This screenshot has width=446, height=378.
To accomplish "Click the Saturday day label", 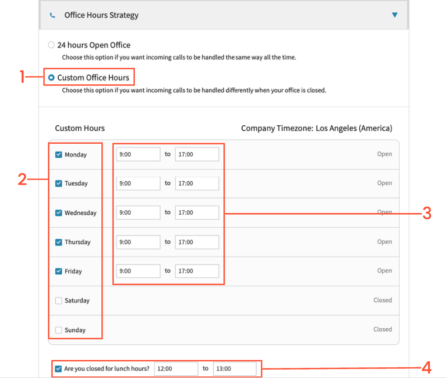I will (77, 301).
